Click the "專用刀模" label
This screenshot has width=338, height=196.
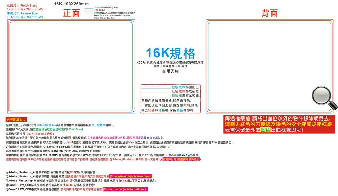tap(170, 71)
